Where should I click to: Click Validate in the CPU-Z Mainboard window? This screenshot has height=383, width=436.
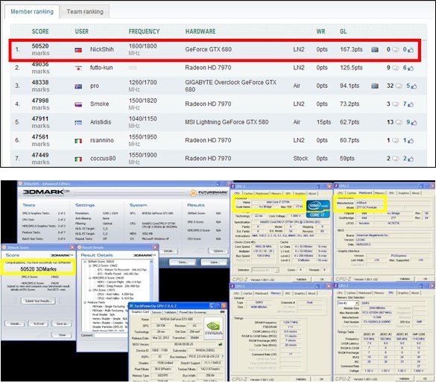click(x=405, y=279)
